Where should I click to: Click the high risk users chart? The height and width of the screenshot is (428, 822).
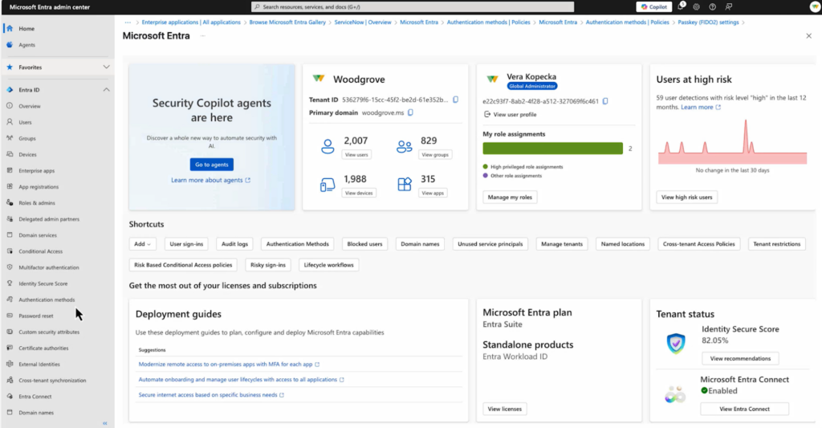(732, 141)
